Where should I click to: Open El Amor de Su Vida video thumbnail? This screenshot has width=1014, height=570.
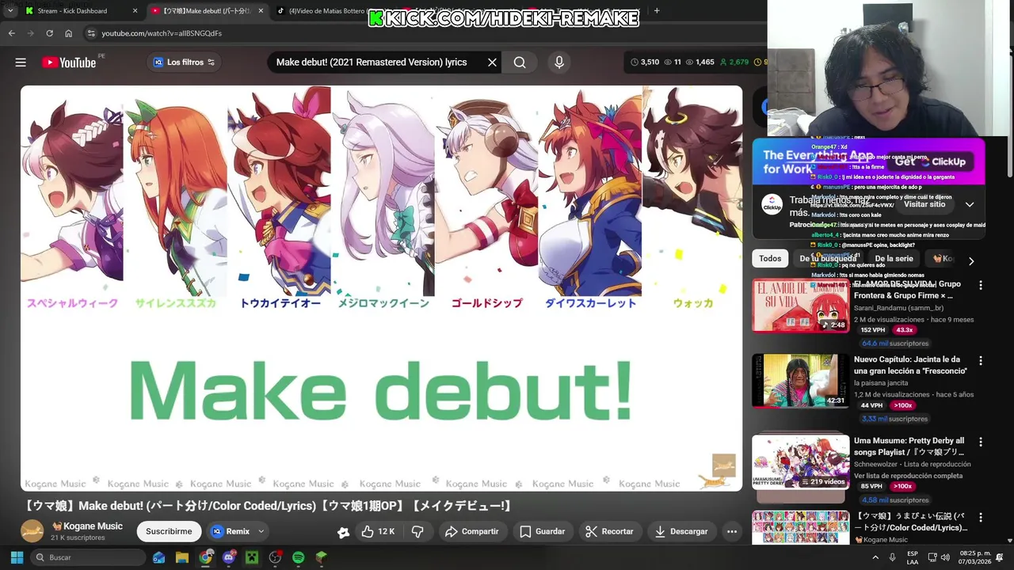click(800, 305)
